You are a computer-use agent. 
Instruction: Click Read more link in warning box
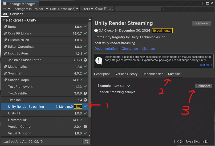coord(205,65)
